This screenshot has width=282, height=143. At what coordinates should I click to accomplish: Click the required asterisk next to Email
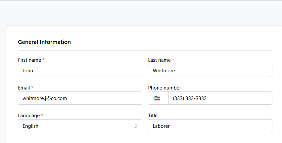32,88
